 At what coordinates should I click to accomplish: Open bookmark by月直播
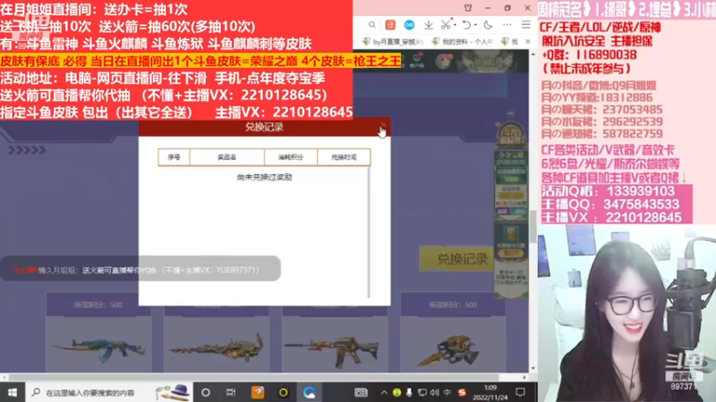(x=392, y=41)
